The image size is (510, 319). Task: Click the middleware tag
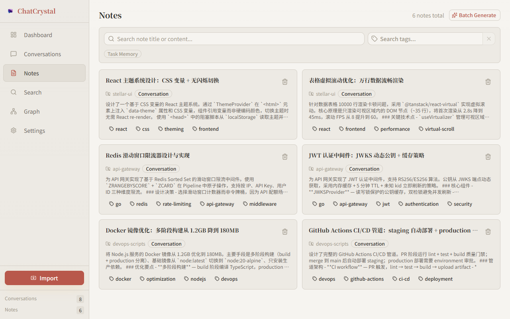[x=260, y=204]
